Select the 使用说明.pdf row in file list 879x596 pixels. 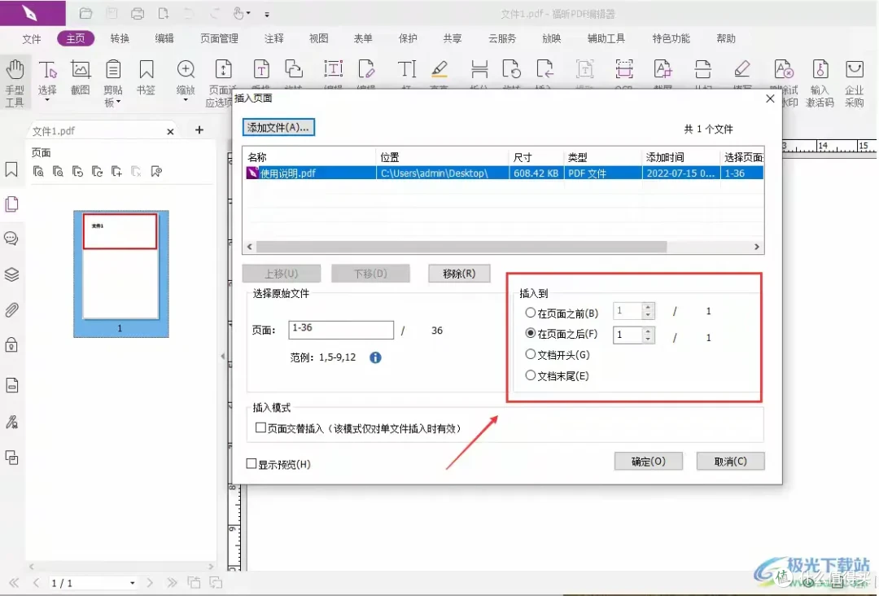point(503,173)
